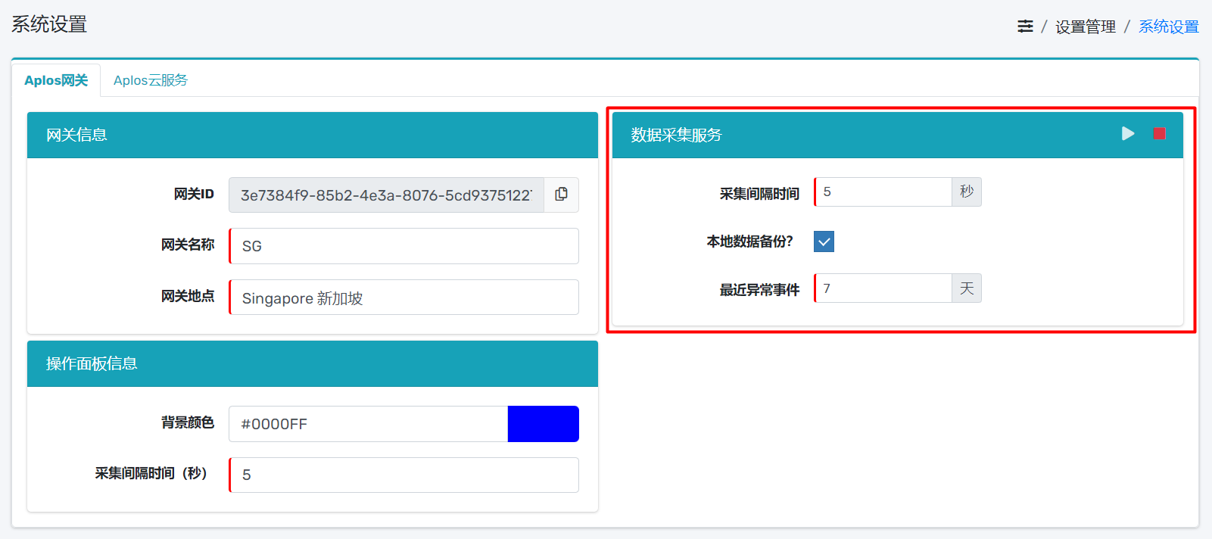Switch to the Aplos云服务 tab
This screenshot has height=539, width=1212.
(150, 80)
